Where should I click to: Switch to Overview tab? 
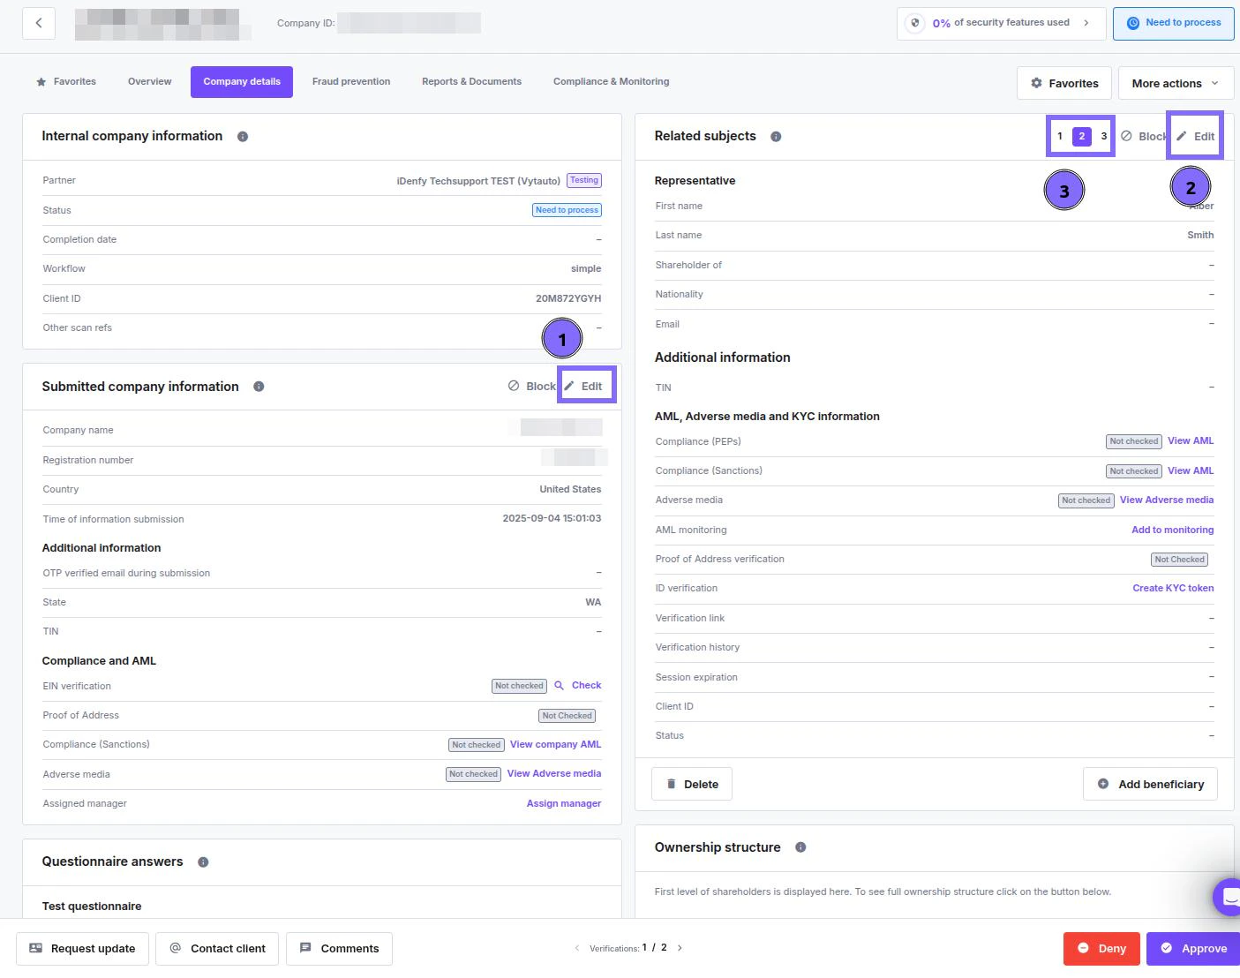tap(150, 81)
